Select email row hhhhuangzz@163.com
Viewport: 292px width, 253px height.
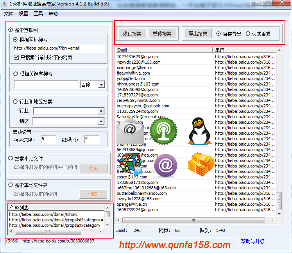point(164,84)
